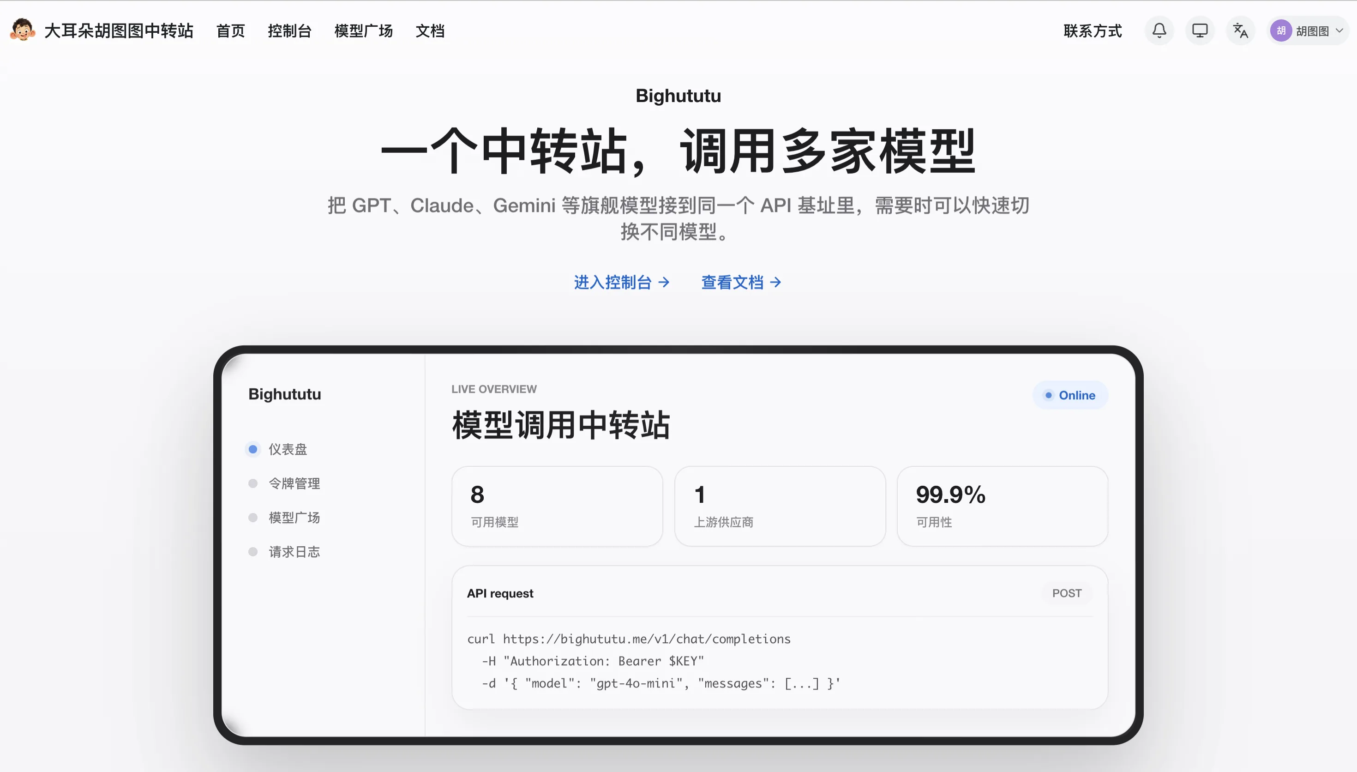Open the 模型广场 nav item in header
Screen dimensions: 1357x772
(x=364, y=31)
